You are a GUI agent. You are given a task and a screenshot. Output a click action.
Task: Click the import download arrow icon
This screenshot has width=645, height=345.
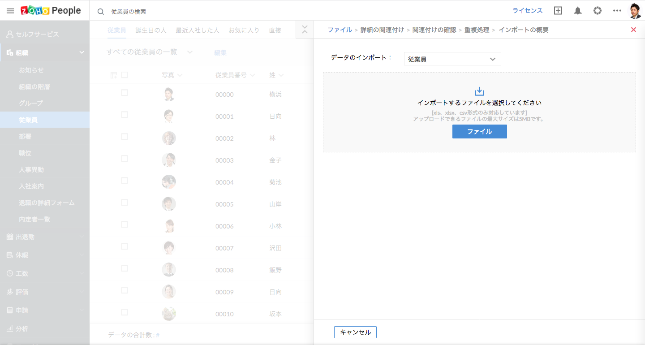tap(479, 91)
